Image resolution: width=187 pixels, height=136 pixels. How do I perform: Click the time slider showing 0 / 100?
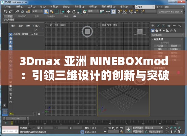(x=16, y=118)
